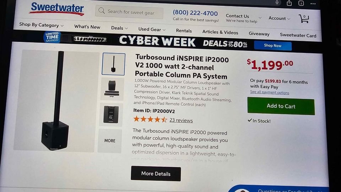Screen dimensions: 341x192
Task: Click the star rating icons
Action: point(150,119)
